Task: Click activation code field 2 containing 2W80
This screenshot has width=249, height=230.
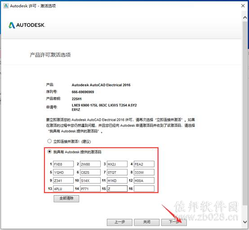Action: [90, 164]
